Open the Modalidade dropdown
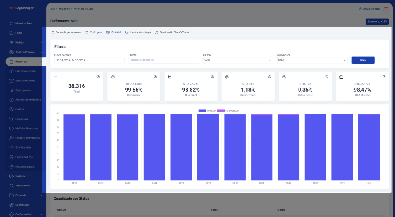The height and width of the screenshot is (217, 395). point(312,60)
